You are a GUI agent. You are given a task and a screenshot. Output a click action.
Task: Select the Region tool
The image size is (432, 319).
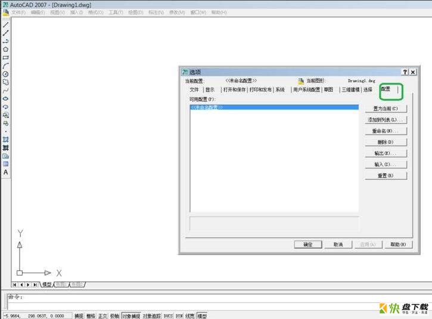[x=5, y=156]
